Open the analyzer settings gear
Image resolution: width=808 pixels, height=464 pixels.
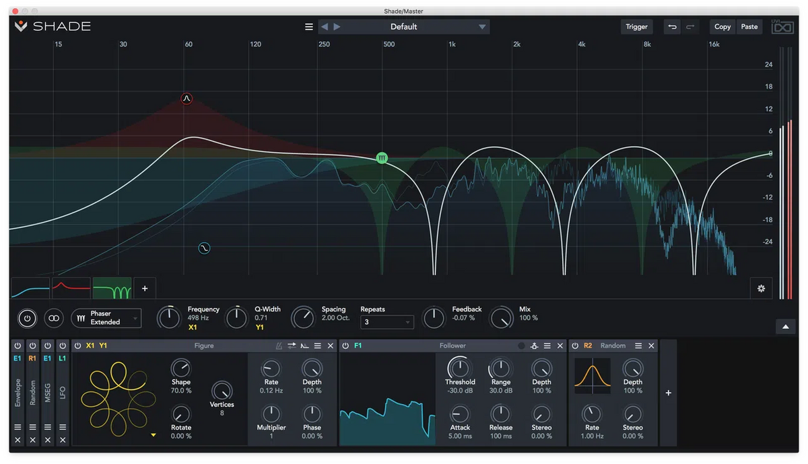click(x=761, y=288)
